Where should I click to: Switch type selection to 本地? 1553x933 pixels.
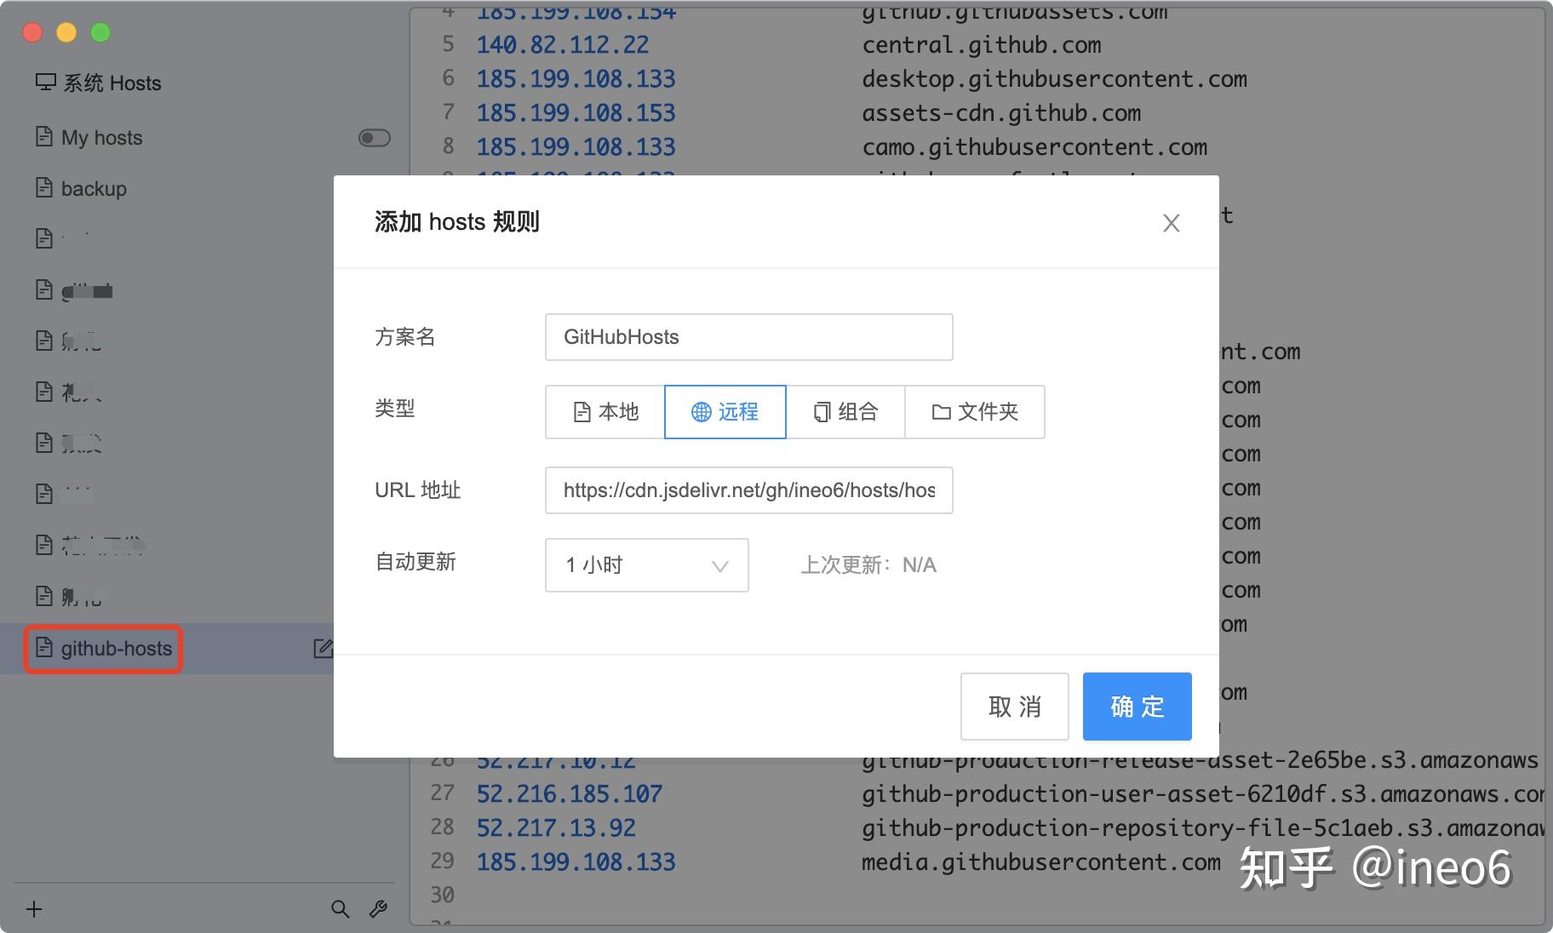tap(605, 412)
